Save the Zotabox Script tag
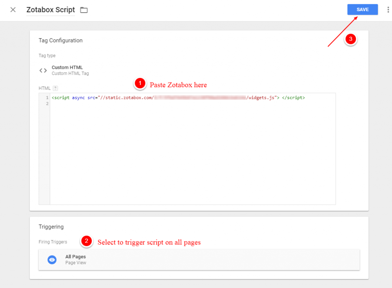The height and width of the screenshot is (288, 392). (362, 9)
